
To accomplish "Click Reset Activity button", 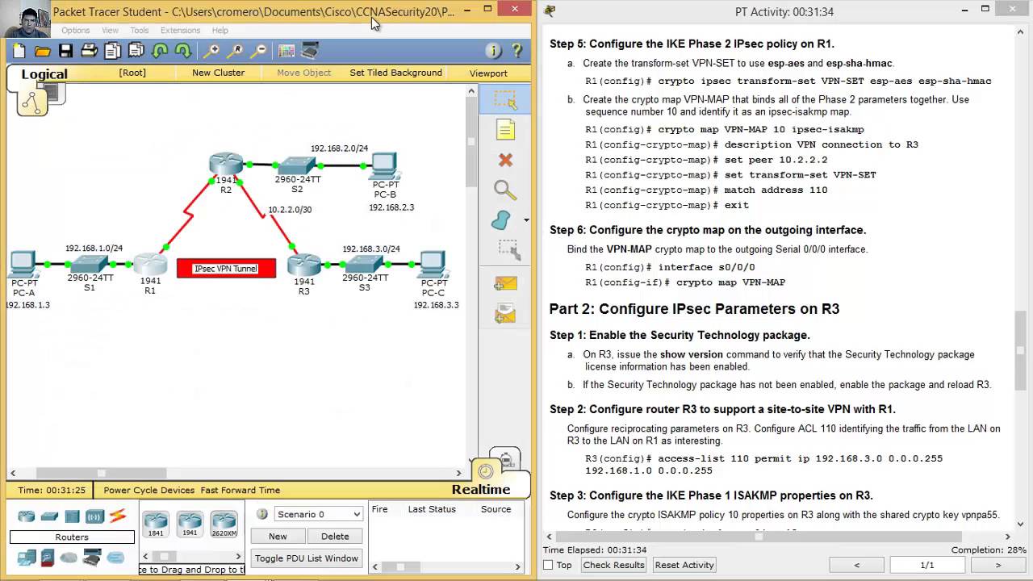I will [684, 565].
